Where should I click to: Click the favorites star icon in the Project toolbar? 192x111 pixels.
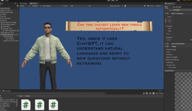[157, 93]
